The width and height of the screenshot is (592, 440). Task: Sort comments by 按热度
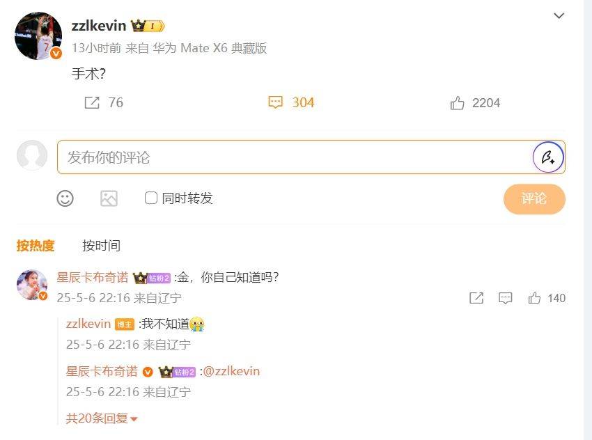tap(36, 246)
